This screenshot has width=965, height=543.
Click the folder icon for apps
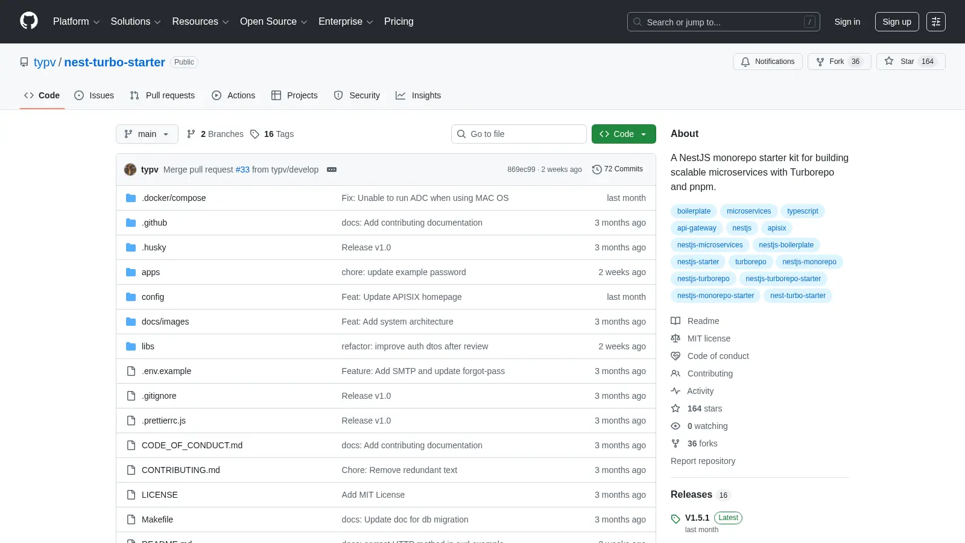pyautogui.click(x=131, y=272)
